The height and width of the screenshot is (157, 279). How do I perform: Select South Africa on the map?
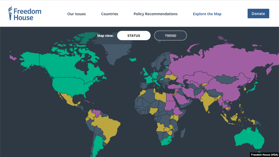coord(166,141)
